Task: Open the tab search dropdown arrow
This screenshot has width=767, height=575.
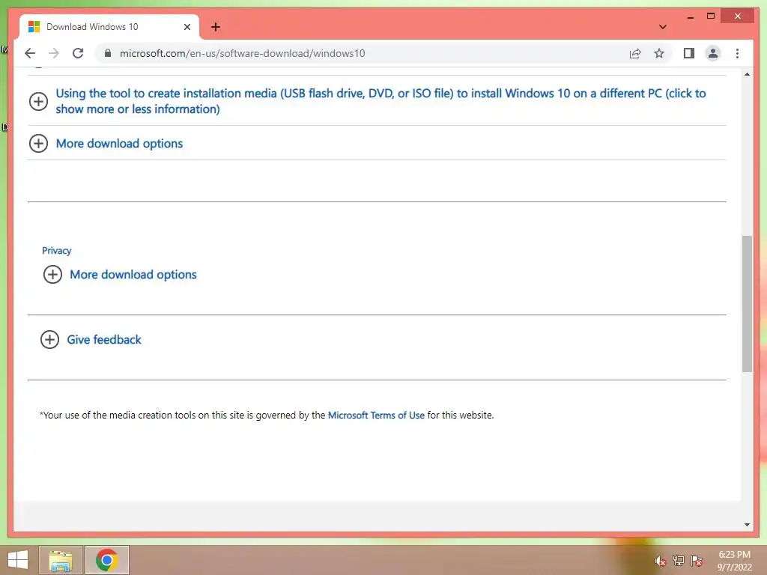Action: 662,27
